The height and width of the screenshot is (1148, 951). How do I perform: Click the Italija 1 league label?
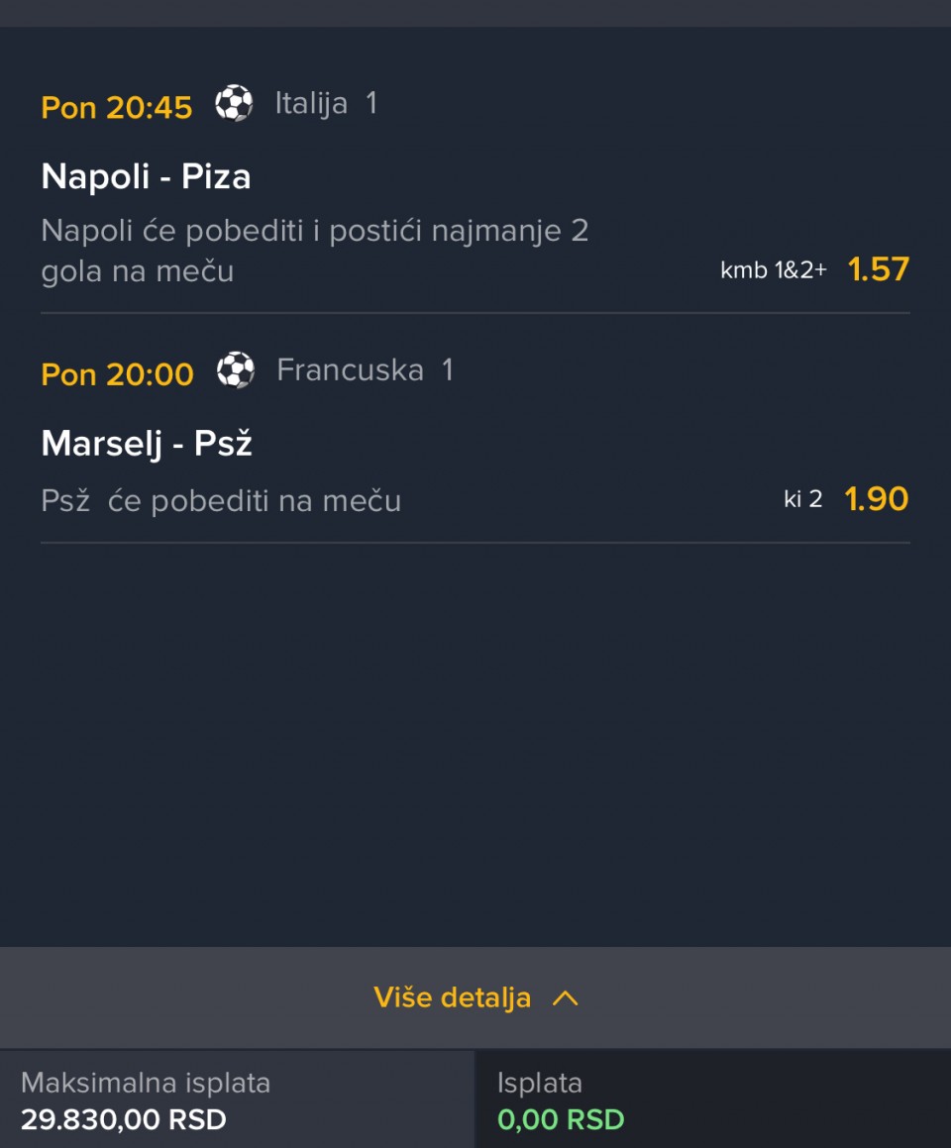326,104
